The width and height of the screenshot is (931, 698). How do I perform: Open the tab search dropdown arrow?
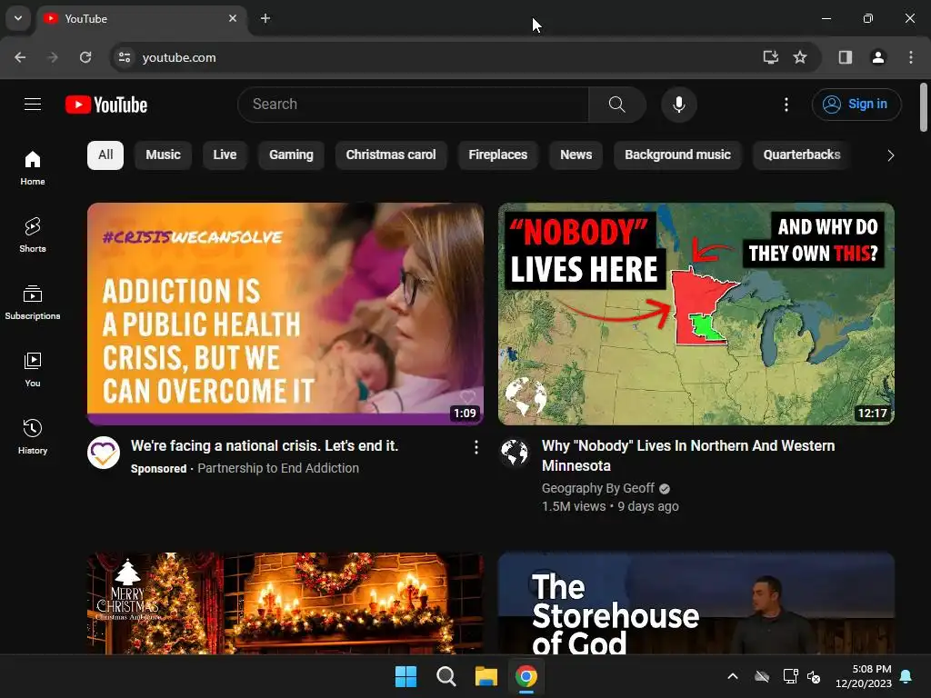[18, 18]
